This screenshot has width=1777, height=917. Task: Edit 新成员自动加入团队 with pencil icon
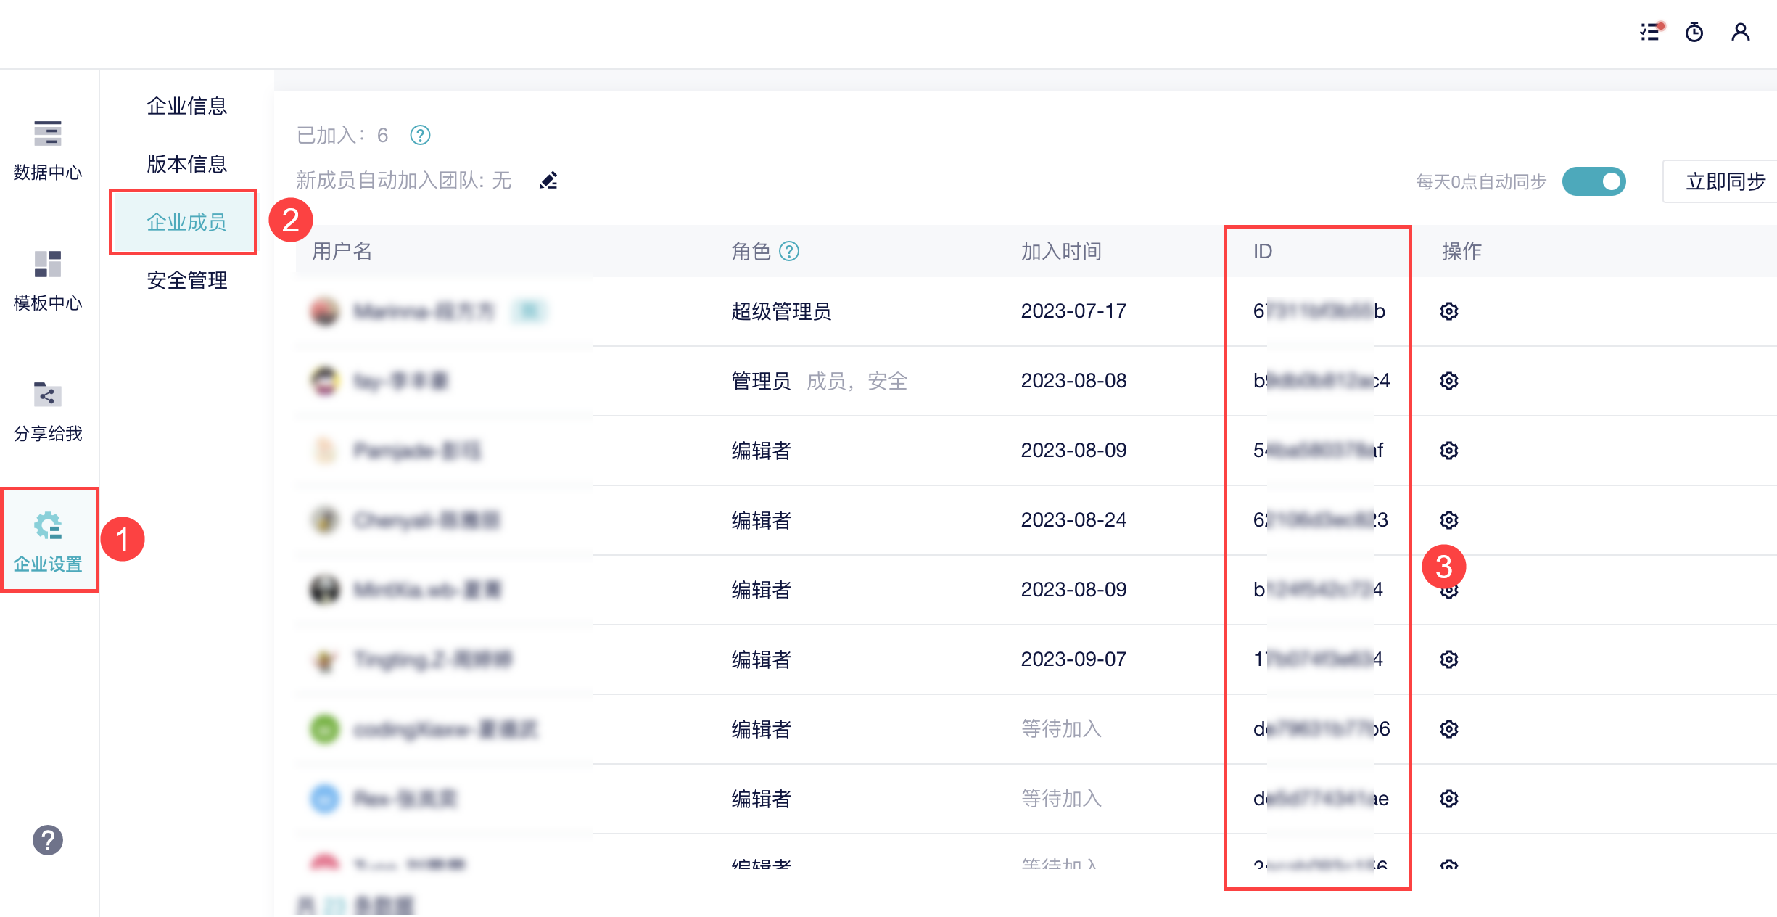(548, 180)
